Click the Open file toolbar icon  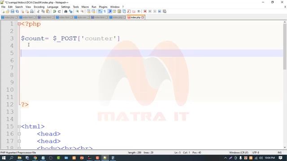[x=8, y=11]
